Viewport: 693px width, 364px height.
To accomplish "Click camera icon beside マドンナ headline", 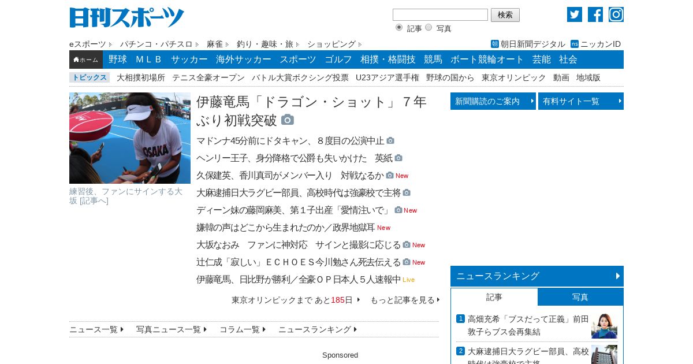I will 390,140.
